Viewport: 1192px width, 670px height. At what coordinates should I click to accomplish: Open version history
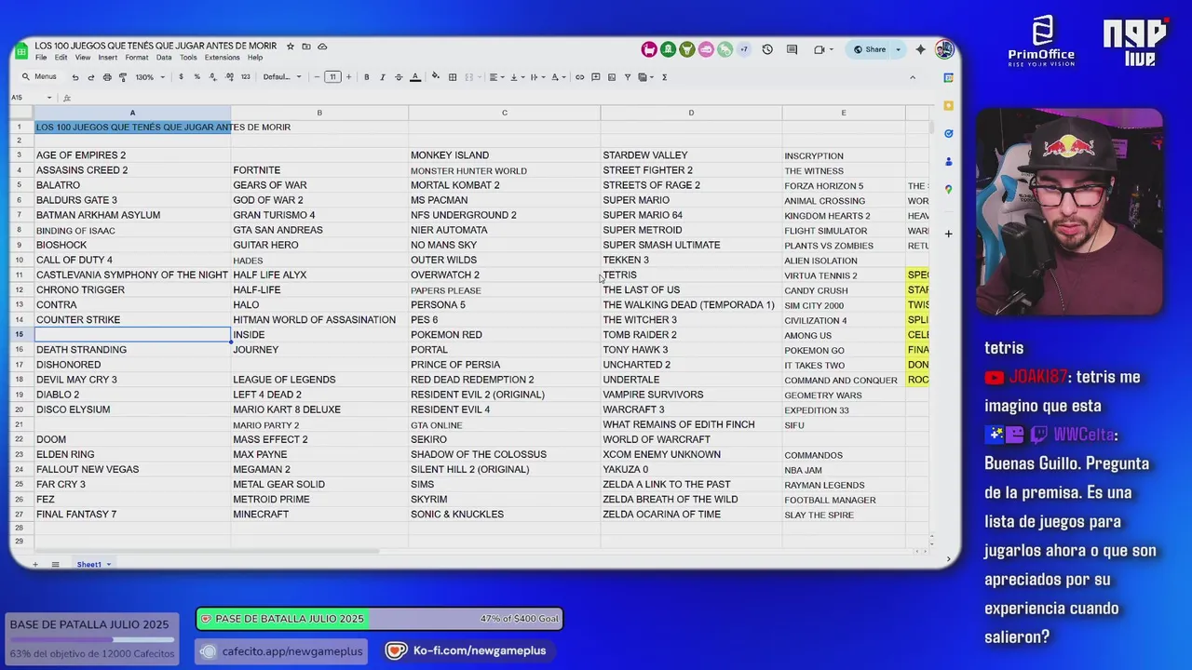(767, 49)
